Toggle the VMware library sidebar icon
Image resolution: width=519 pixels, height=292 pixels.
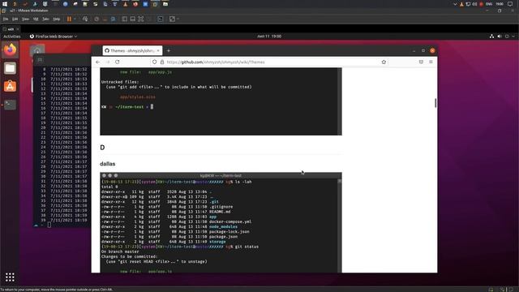click(x=124, y=19)
